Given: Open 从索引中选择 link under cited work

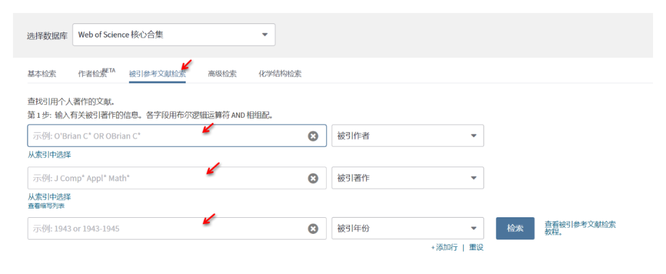Looking at the screenshot, I should 49,197.
